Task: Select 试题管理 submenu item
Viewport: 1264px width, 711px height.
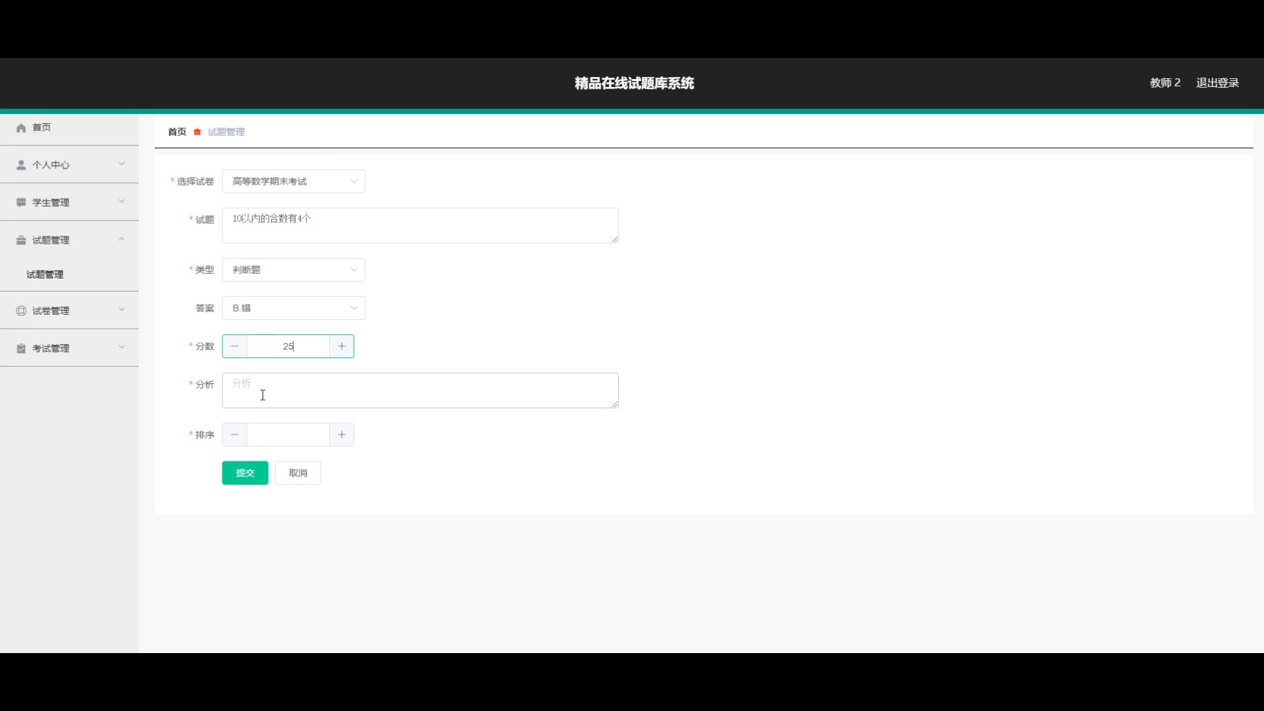Action: pyautogui.click(x=45, y=275)
